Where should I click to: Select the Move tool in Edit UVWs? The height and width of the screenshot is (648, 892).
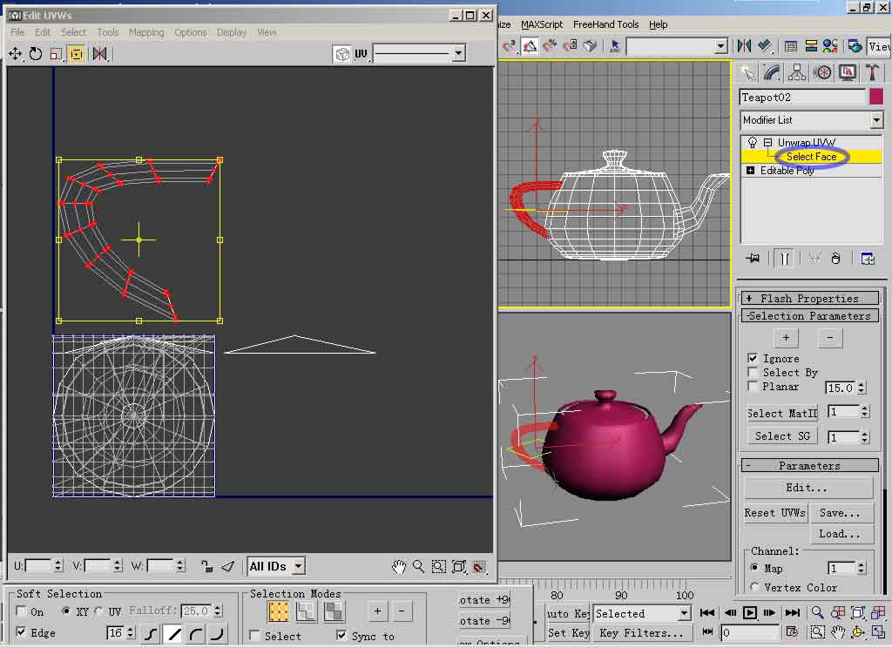pos(16,54)
